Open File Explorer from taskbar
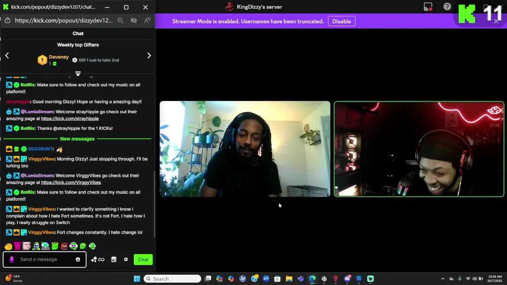Screen dimensions: 507x285 tap(289, 279)
